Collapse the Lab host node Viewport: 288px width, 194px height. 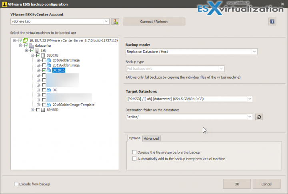click(26, 50)
